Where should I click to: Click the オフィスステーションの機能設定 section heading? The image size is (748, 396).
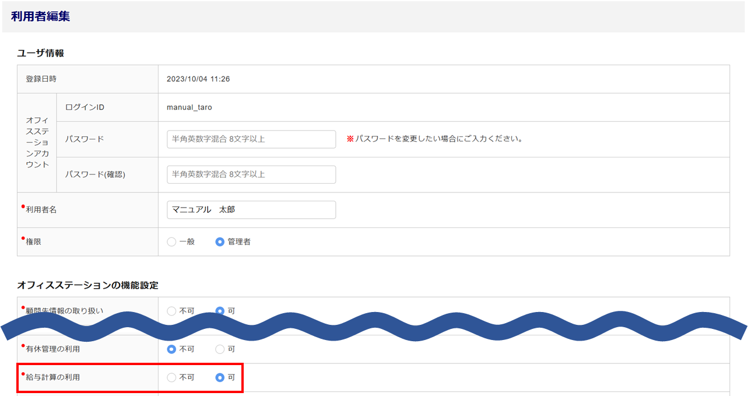pyautogui.click(x=87, y=285)
